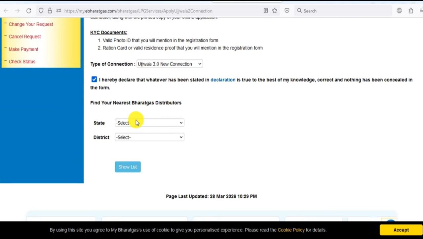Open the Type of Connection dropdown
Screen dimensions: 423x239
170,64
